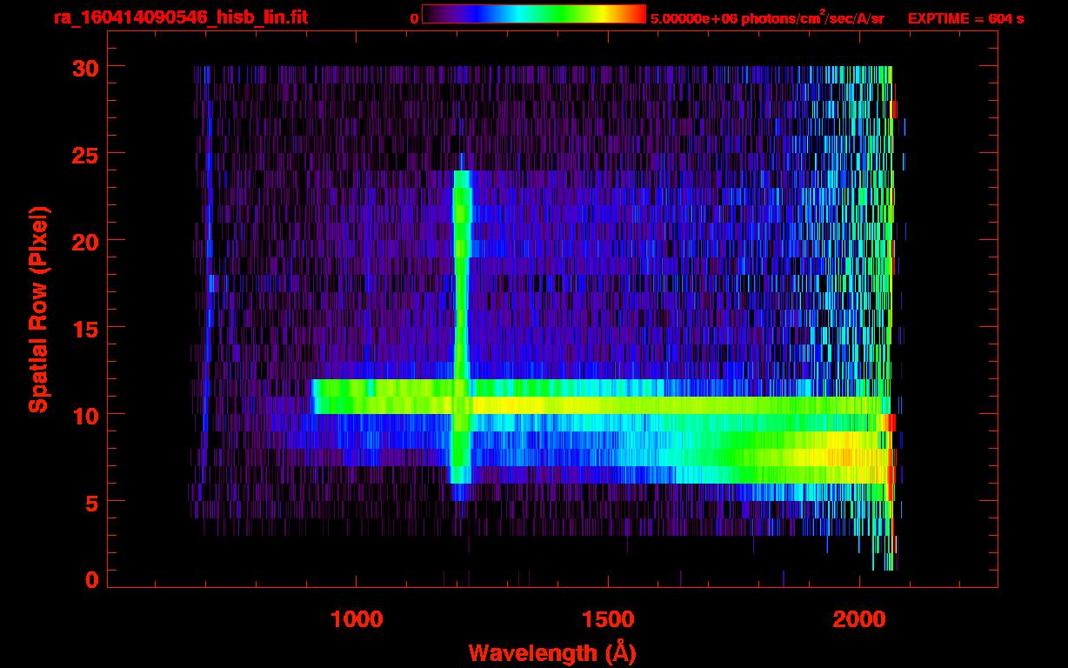Click the colorbar maximum label 5.00000e+06
1068x668 pixels.
click(x=694, y=18)
